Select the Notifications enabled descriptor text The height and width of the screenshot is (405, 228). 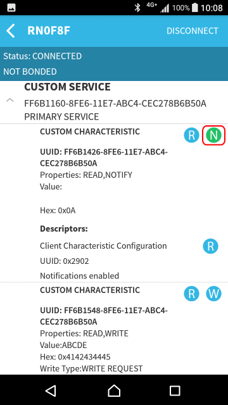tap(79, 276)
